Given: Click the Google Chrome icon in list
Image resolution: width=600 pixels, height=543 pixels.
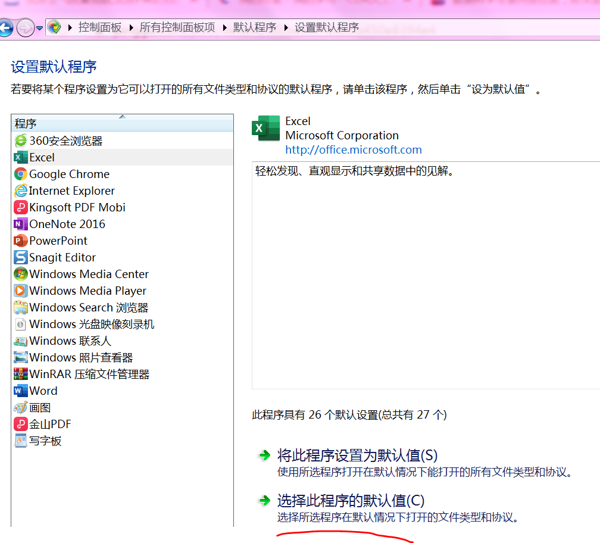Looking at the screenshot, I should 21,174.
